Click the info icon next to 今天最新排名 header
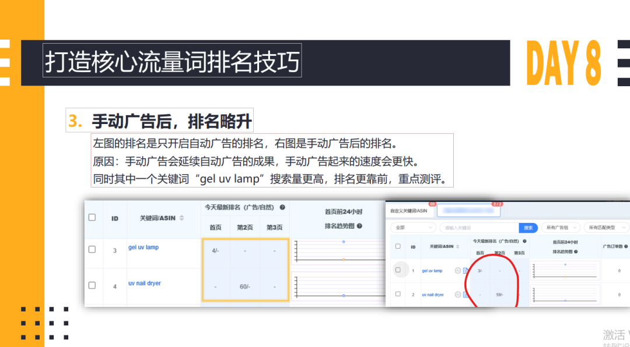Screen dimensions: 630x347 525,242
